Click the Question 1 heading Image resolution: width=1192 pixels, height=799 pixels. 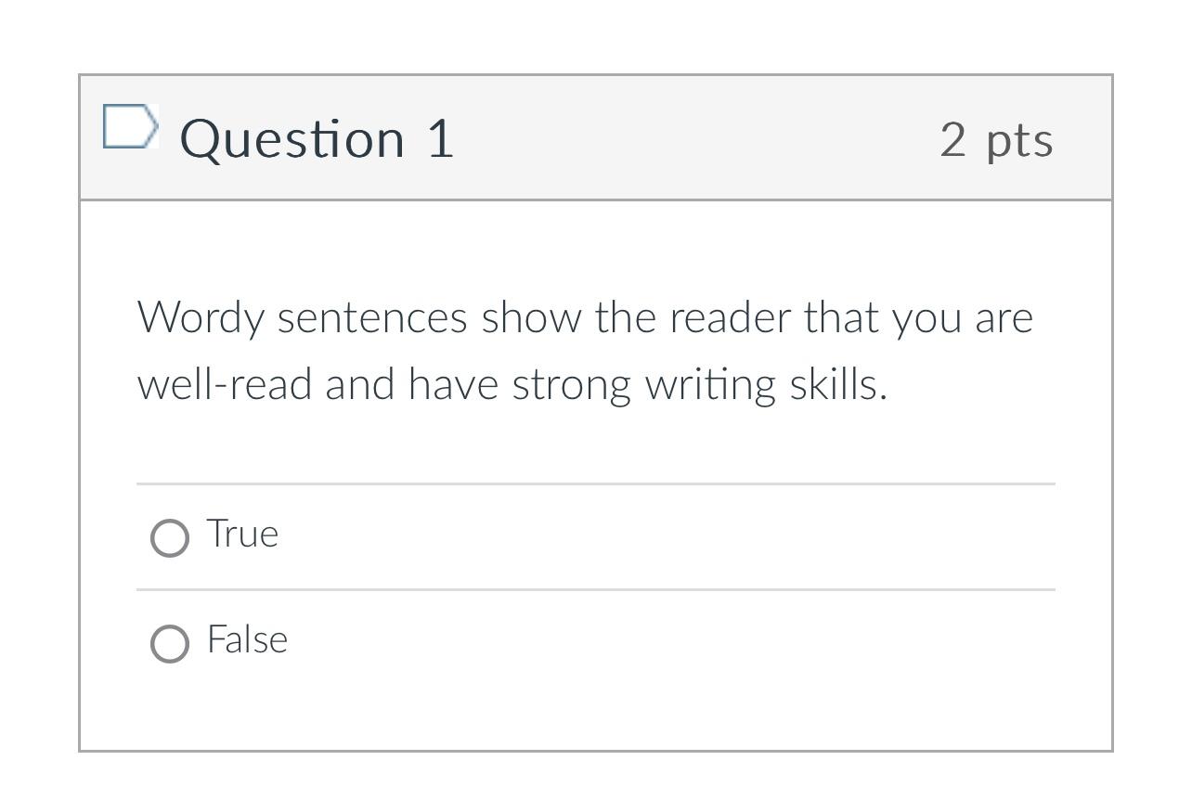coord(317,139)
